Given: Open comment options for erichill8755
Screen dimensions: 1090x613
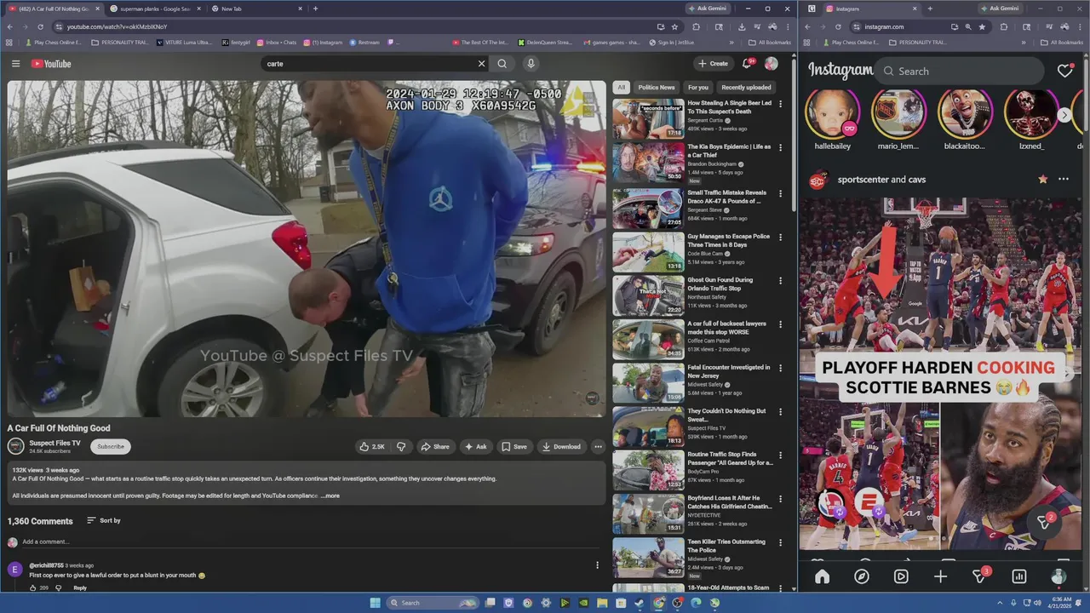Looking at the screenshot, I should coord(597,565).
